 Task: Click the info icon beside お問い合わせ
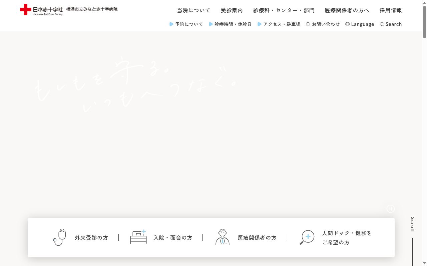[x=308, y=24]
